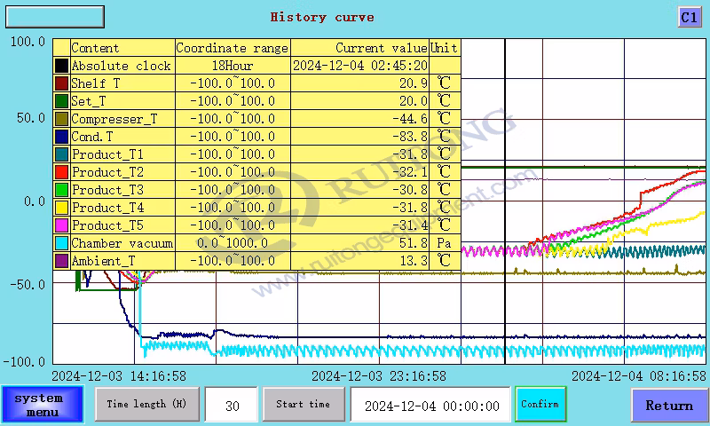Viewport: 710px width, 426px height.
Task: Edit the start time field 2024-12-04 00:00:00
Action: [430, 405]
